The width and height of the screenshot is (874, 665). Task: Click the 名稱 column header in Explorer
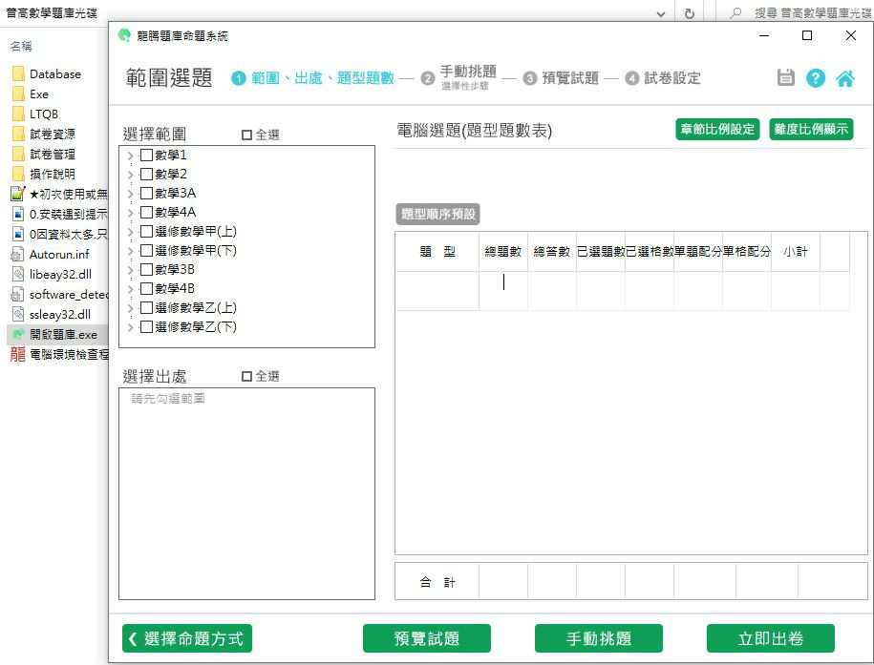[21, 46]
